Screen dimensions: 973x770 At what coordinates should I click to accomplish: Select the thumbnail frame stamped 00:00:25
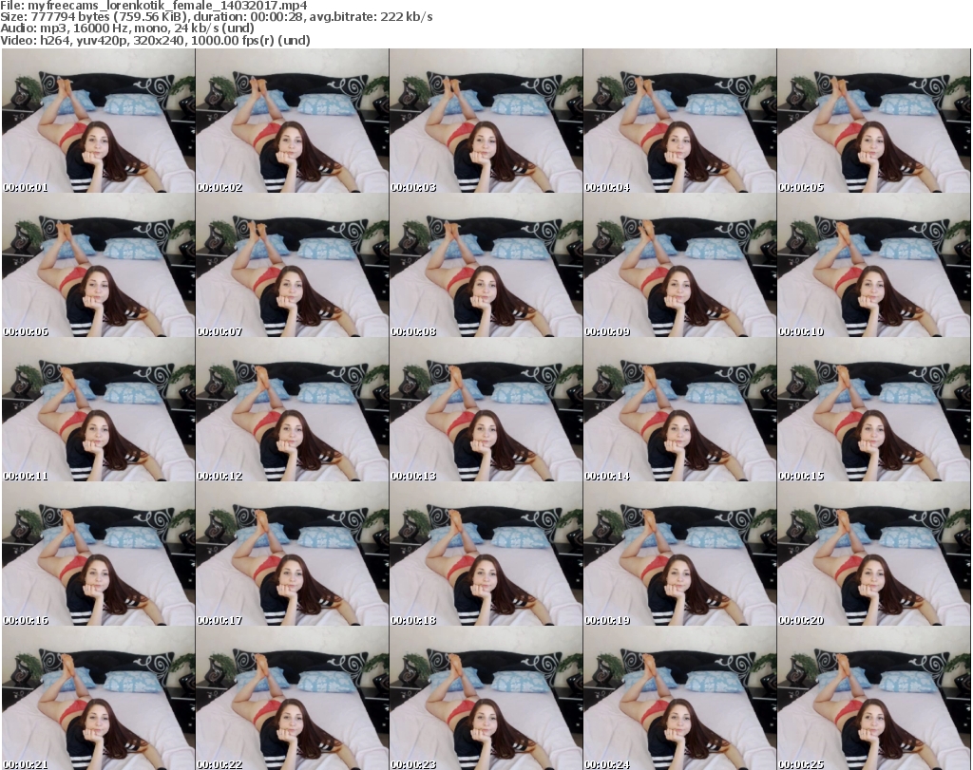click(874, 698)
